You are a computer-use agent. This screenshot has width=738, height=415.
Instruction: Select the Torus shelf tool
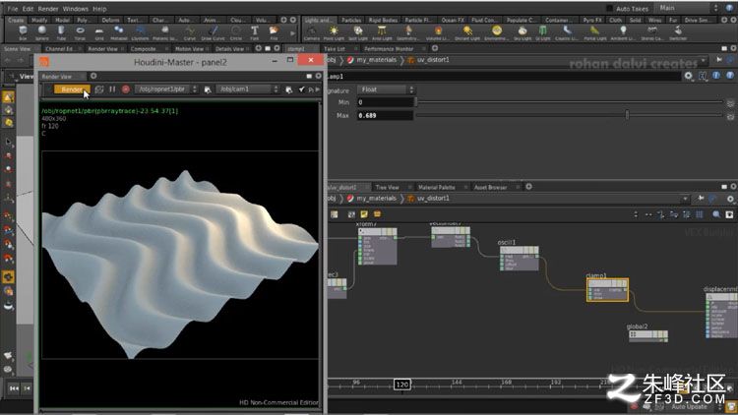(x=80, y=32)
